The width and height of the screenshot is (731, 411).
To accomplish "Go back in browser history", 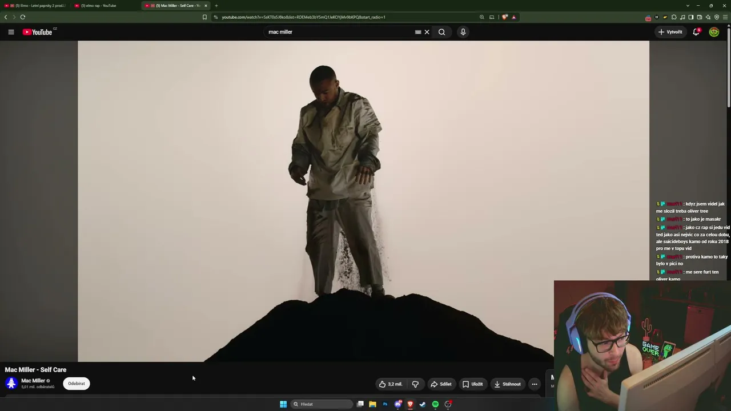I will click(x=6, y=17).
